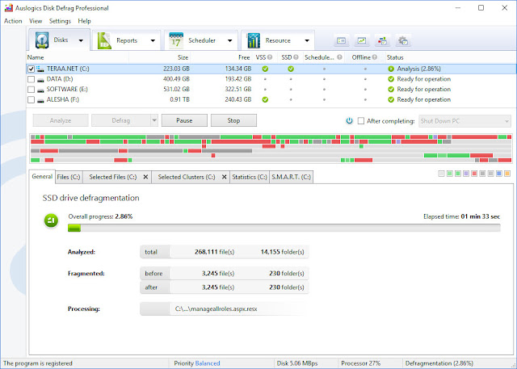Open the Resource dropdown arrow
Screen dimensions: 517x369
[307, 41]
